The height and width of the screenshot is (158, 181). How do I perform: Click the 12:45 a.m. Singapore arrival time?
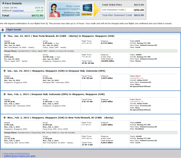[x=48, y=57]
